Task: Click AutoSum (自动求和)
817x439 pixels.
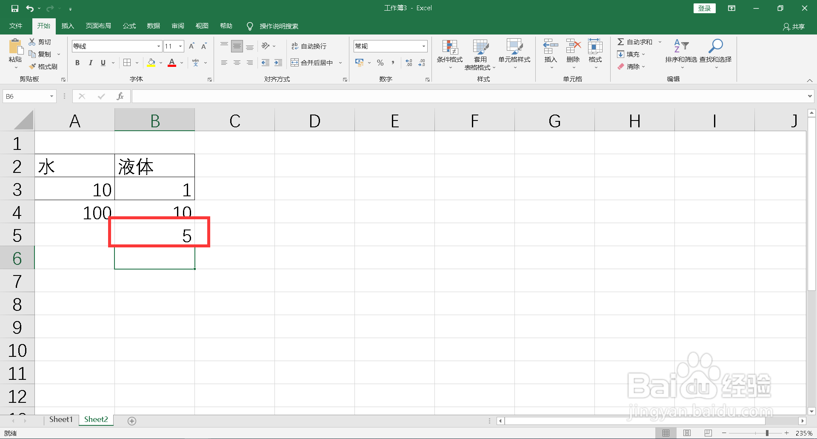Action: point(635,42)
